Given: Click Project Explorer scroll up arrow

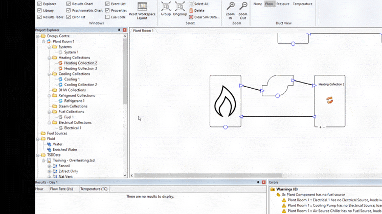Looking at the screenshot, I should [x=125, y=36].
